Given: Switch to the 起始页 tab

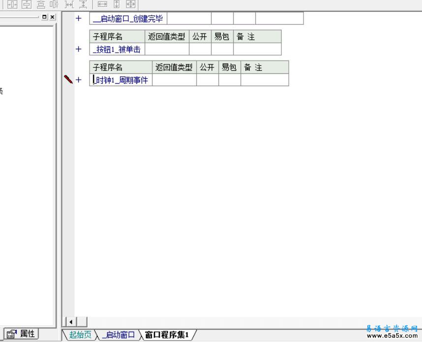Looking at the screenshot, I should (x=80, y=335).
